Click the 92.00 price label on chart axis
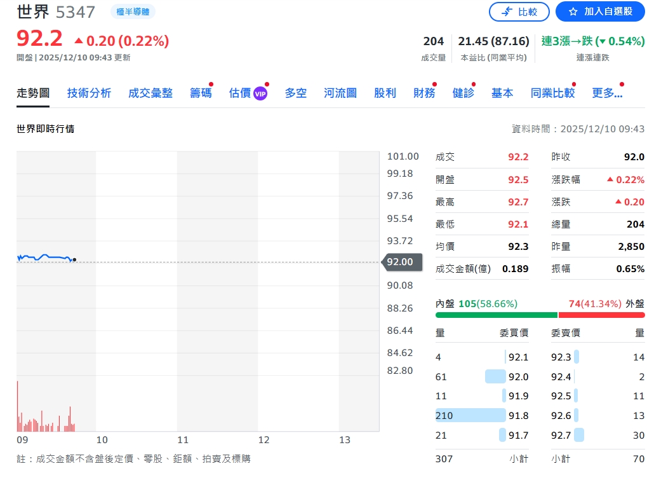The height and width of the screenshot is (480, 647). [401, 261]
